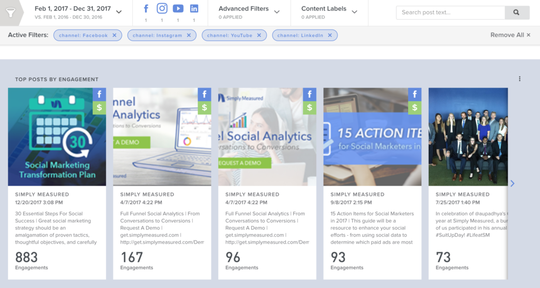Image resolution: width=540 pixels, height=288 pixels.
Task: Toggle the Instagram channel icon
Action: coord(162,8)
